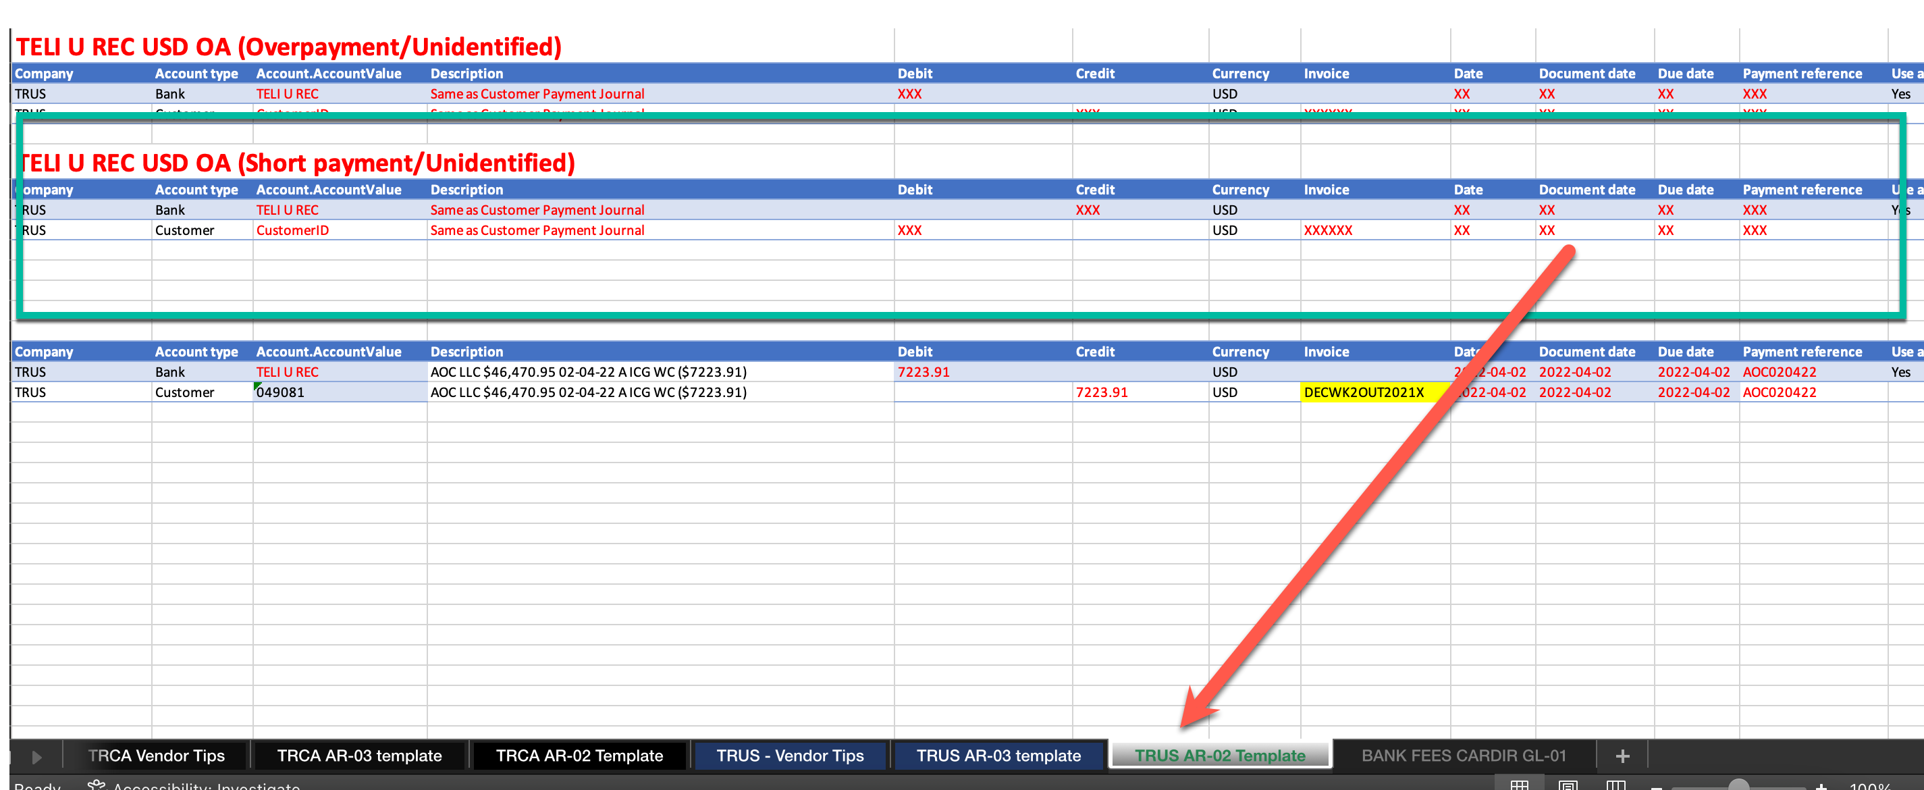Viewport: 1924px width, 790px height.
Task: Click the zoom in plus icon
Action: coord(1821,786)
